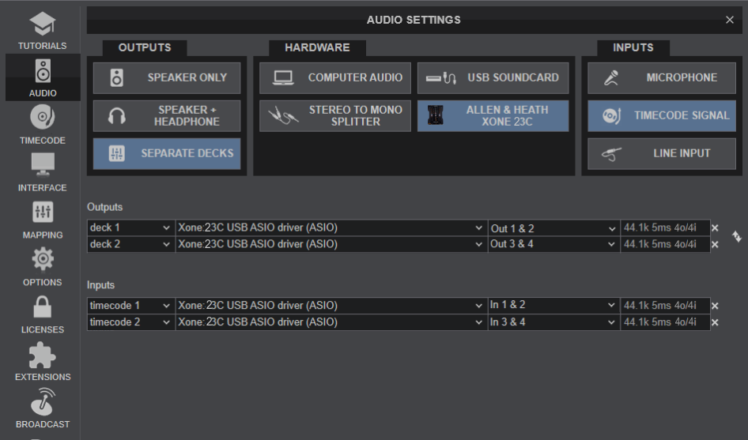Open the Out 3 & 4 channel dropdown
The image size is (748, 440).
coord(553,244)
